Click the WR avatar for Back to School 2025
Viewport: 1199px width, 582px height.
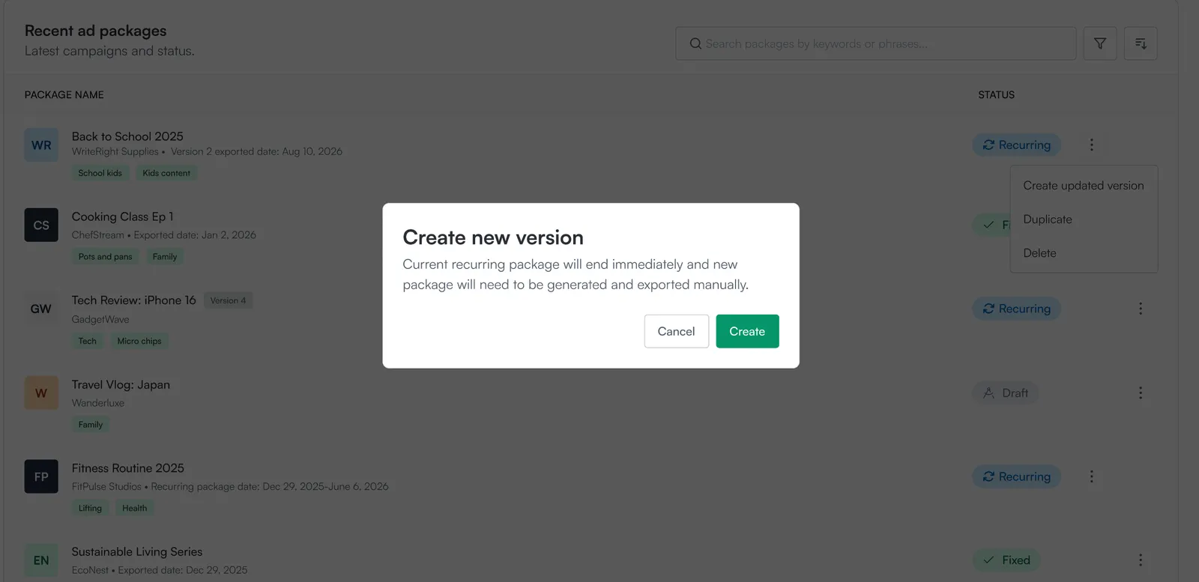[x=41, y=145]
